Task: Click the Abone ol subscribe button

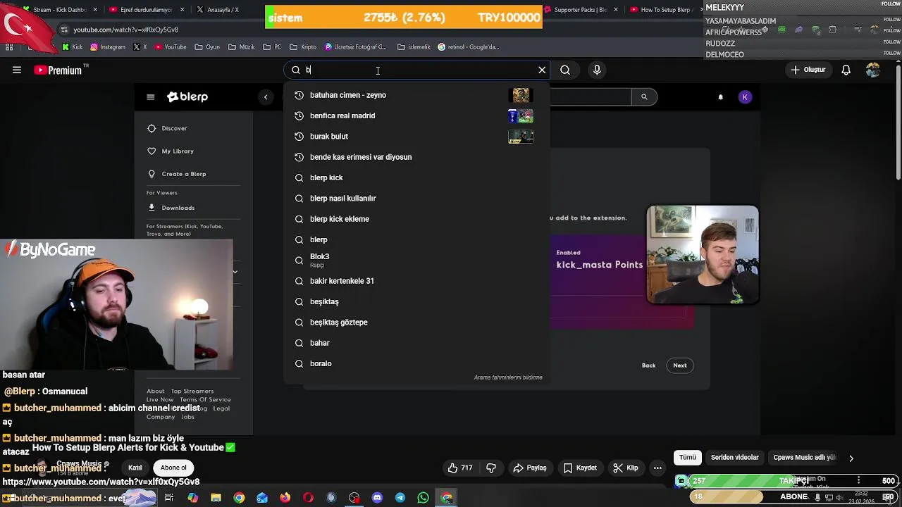Action: 173,468
